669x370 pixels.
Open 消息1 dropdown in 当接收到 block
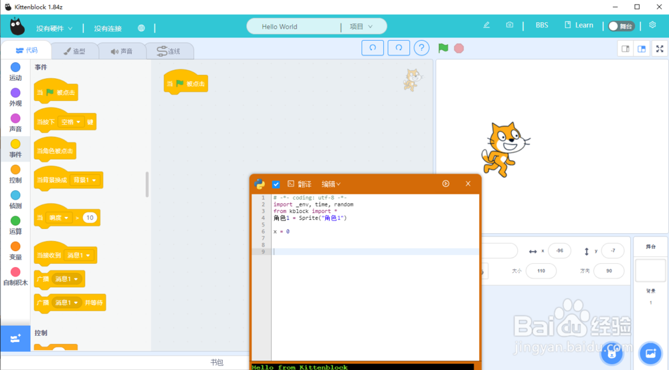click(78, 255)
